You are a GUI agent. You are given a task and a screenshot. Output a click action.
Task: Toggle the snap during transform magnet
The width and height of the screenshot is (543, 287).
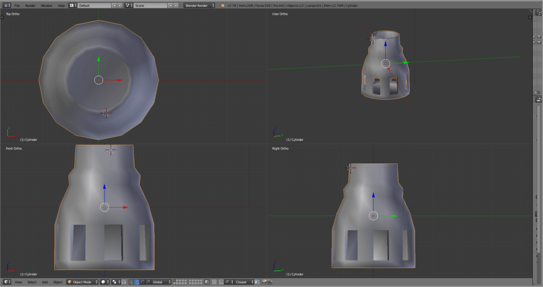pyautogui.click(x=221, y=282)
